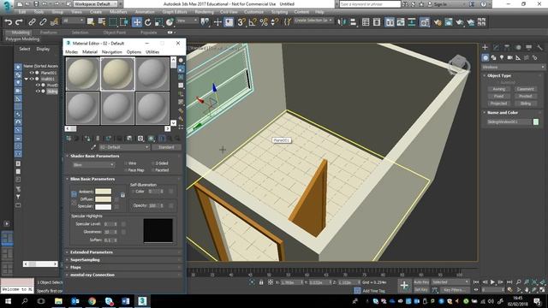548x308 pixels.
Task: Choose the Select and Scale tool
Action: pos(158,22)
